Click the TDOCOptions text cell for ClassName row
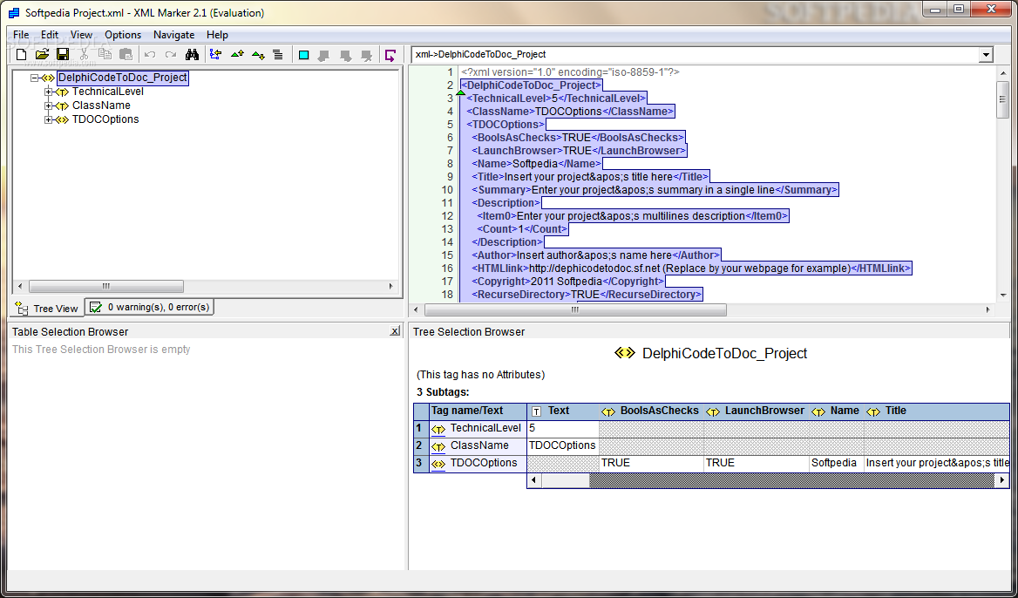The height and width of the screenshot is (598, 1018). [562, 446]
